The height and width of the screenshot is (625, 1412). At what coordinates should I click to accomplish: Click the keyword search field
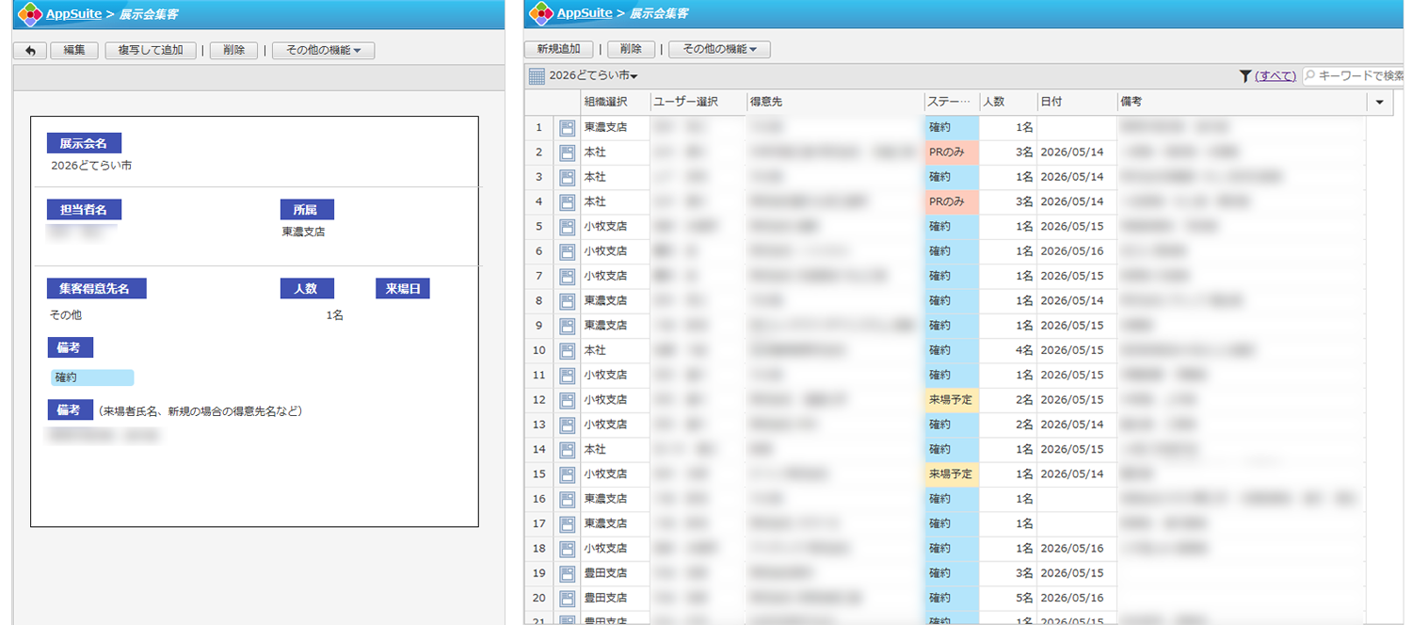(x=1356, y=76)
